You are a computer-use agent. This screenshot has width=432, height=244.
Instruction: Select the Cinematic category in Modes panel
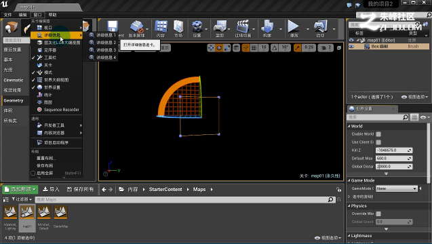point(14,80)
